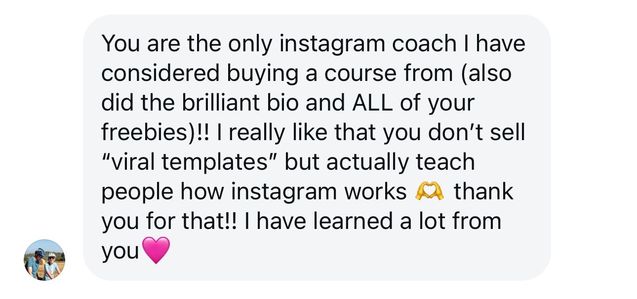Open the sender's circular profile photo
Image resolution: width=637 pixels, height=299 pixels.
(44, 260)
